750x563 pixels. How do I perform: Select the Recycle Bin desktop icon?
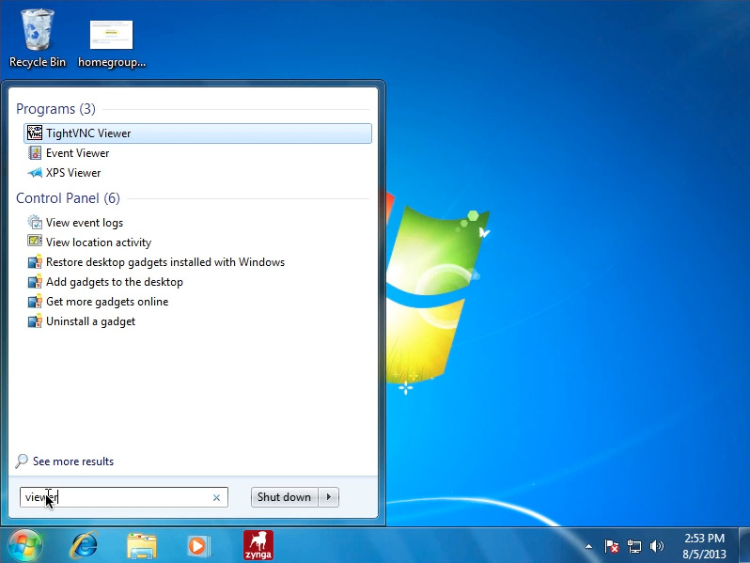[x=38, y=39]
